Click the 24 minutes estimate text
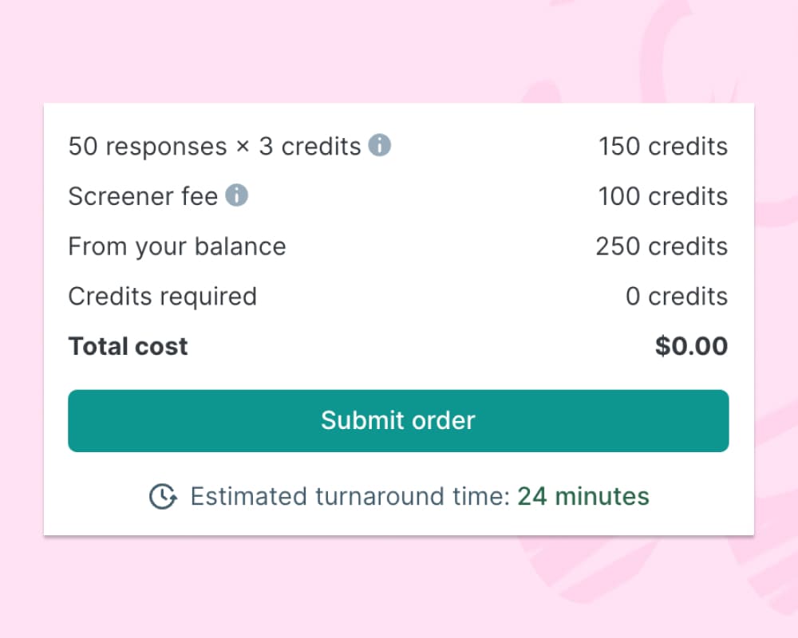798x638 pixels. coord(583,496)
